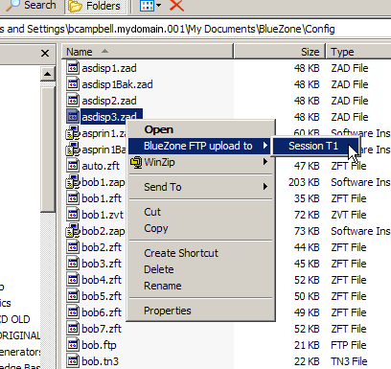391x369 pixels.
Task: Click the bob1.zap installer file icon
Action: 73,182
